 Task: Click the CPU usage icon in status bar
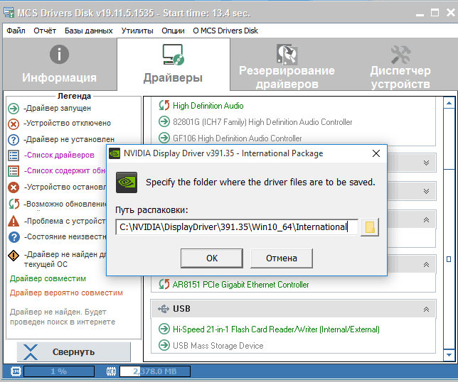(16, 371)
